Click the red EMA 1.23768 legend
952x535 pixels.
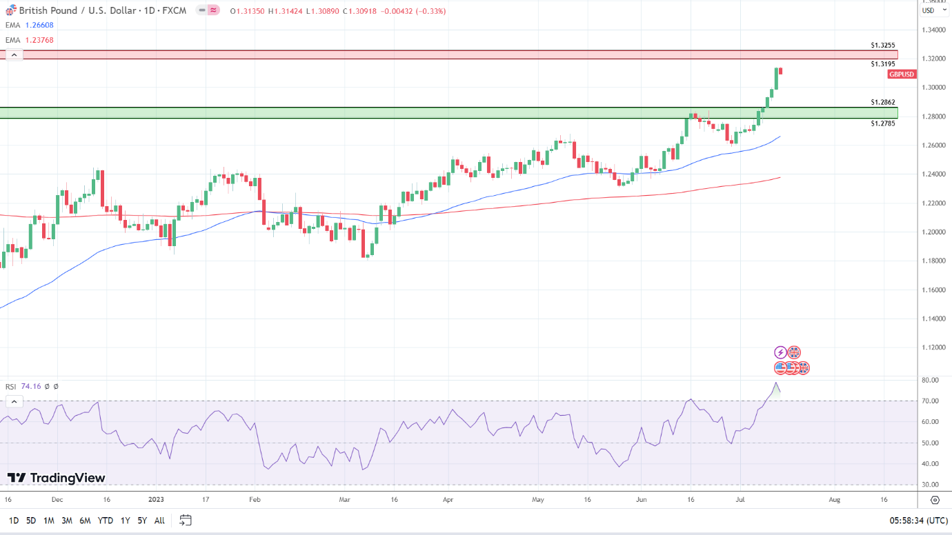[30, 40]
